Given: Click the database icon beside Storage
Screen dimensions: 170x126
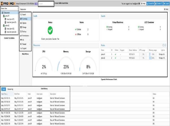Looking at the screenshot, I should point(21,27).
